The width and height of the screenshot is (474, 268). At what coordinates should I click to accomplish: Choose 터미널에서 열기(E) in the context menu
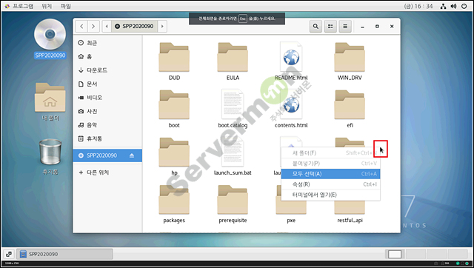pyautogui.click(x=330, y=195)
